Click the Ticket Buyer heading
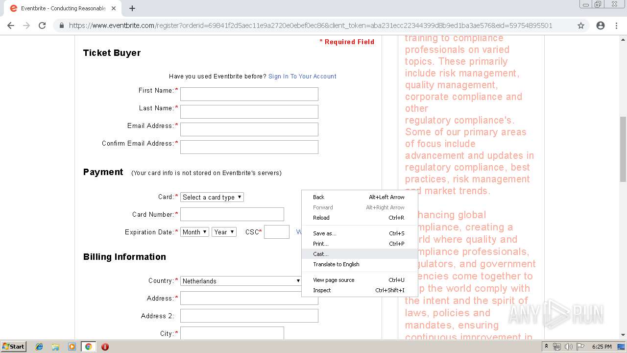Image resolution: width=627 pixels, height=353 pixels. [x=112, y=53]
